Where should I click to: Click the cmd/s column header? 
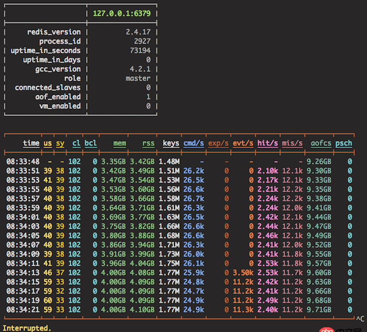point(193,143)
